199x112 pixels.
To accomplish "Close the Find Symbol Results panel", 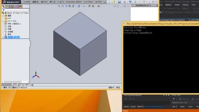I will point(169,95).
